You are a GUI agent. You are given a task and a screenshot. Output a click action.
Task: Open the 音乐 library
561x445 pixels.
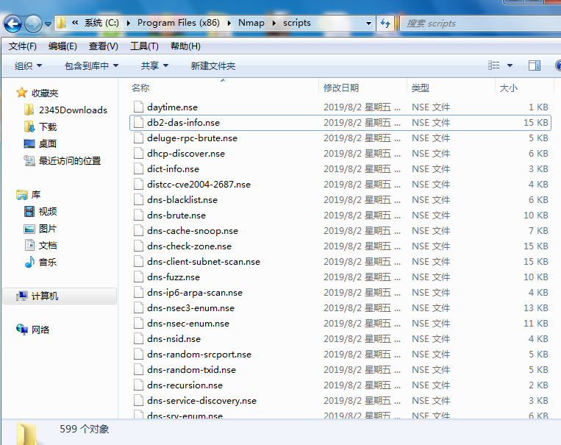[48, 262]
